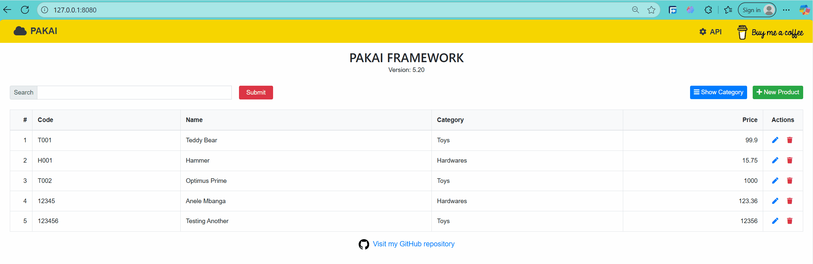View site information icon in address bar
Image resolution: width=813 pixels, height=264 pixels.
pyautogui.click(x=45, y=10)
